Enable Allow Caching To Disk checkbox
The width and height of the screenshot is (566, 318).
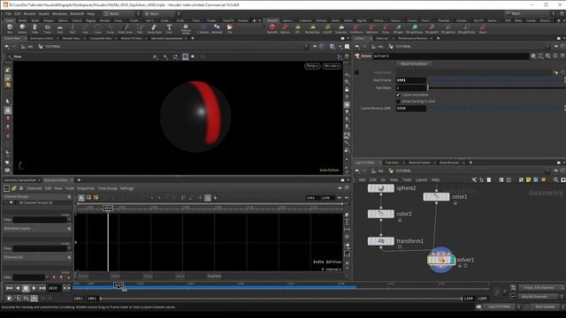tap(398, 102)
